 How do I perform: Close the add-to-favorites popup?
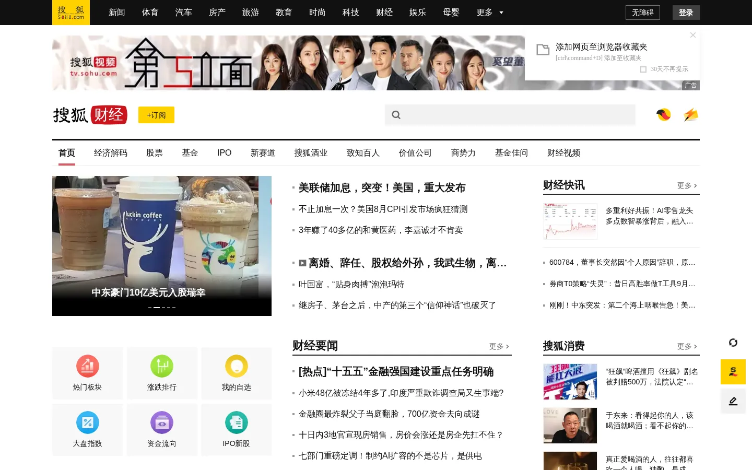pyautogui.click(x=693, y=35)
